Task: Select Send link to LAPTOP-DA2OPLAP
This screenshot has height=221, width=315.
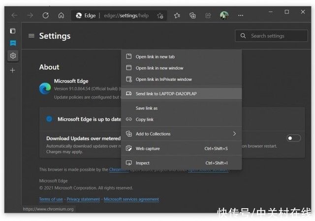Action: point(181,94)
